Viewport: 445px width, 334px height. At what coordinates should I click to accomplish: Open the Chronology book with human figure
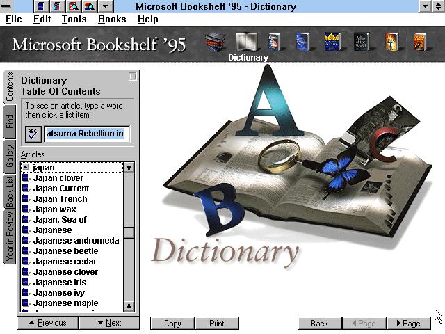[391, 42]
